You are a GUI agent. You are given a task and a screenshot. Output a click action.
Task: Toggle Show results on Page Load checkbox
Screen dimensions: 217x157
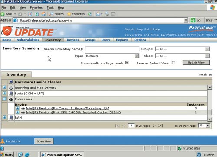[127, 63]
